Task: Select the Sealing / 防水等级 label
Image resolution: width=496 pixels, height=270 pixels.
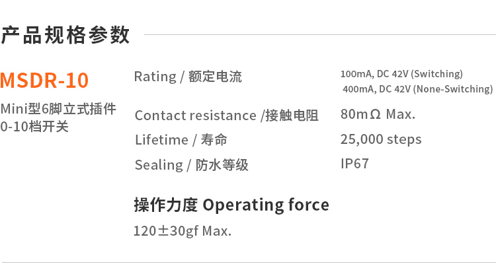Action: coord(191,165)
